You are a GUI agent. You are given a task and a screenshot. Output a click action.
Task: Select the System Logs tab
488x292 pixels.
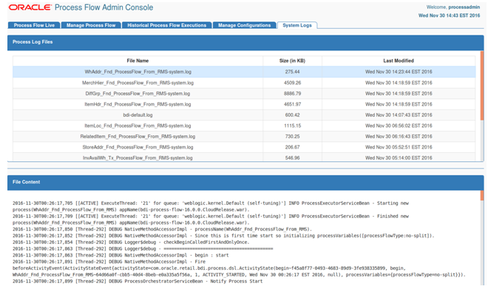297,25
